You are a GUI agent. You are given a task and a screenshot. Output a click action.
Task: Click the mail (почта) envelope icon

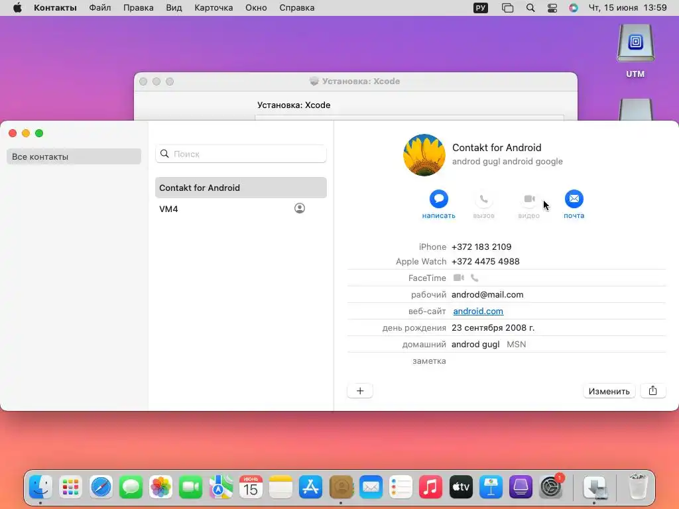(x=574, y=199)
